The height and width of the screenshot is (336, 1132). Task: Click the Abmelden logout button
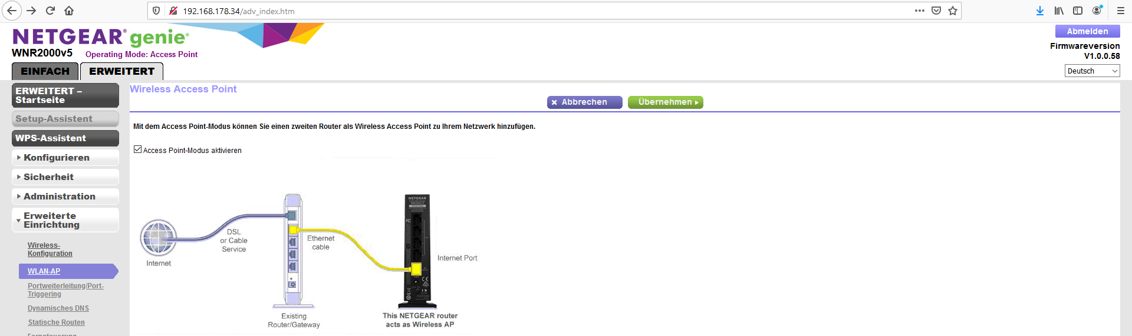(x=1087, y=31)
